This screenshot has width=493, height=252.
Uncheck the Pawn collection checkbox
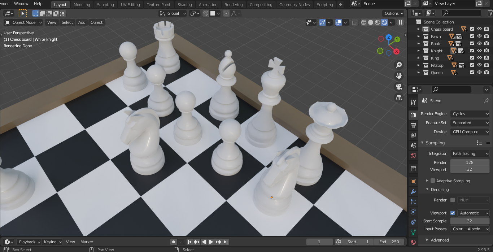pos(472,36)
